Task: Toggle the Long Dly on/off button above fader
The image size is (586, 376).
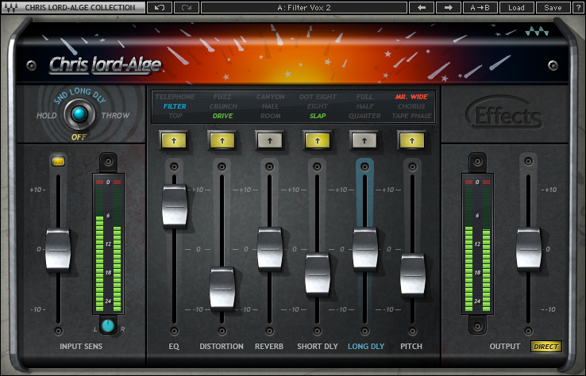Action: pyautogui.click(x=364, y=140)
